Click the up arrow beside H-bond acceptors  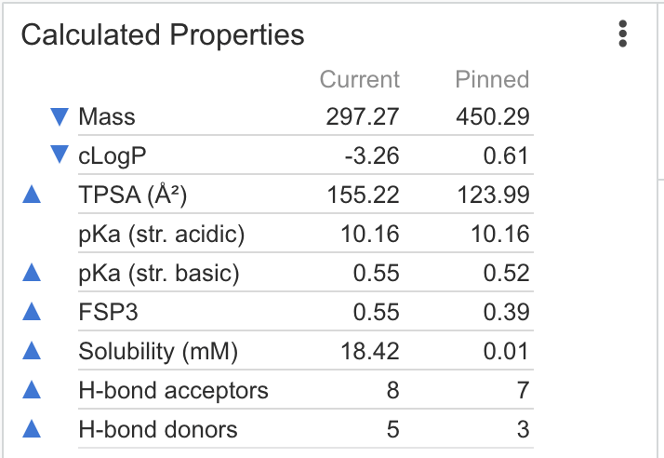tap(32, 391)
